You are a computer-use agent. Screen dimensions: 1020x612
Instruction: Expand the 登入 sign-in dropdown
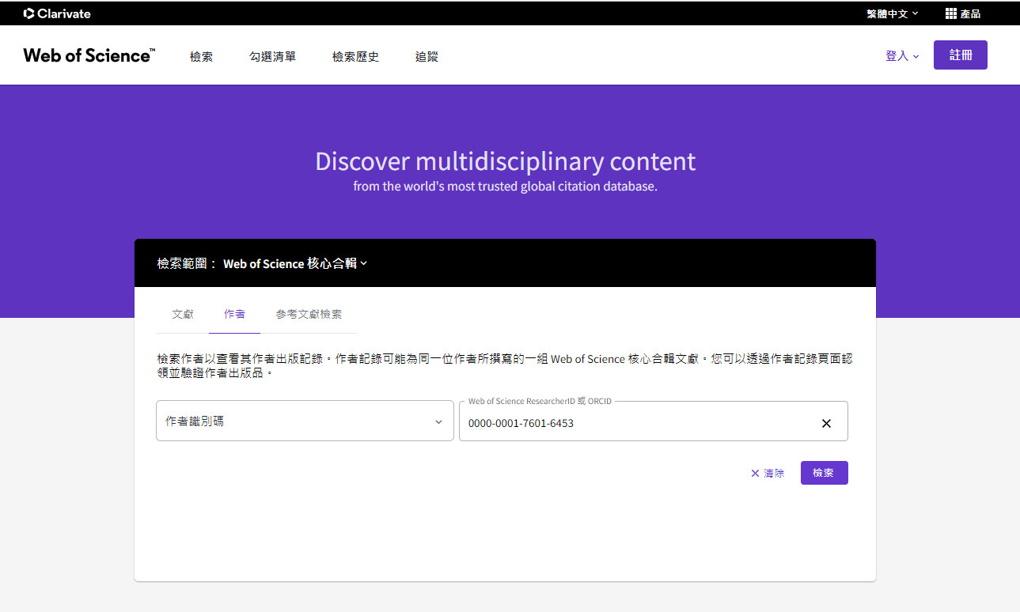902,56
